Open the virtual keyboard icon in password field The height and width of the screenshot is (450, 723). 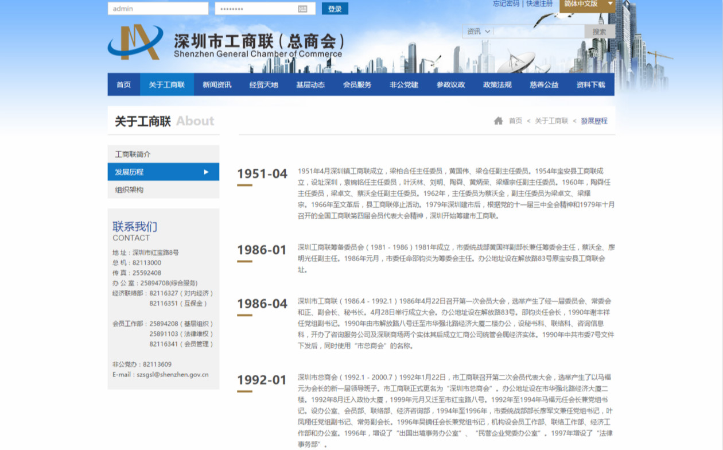(302, 9)
